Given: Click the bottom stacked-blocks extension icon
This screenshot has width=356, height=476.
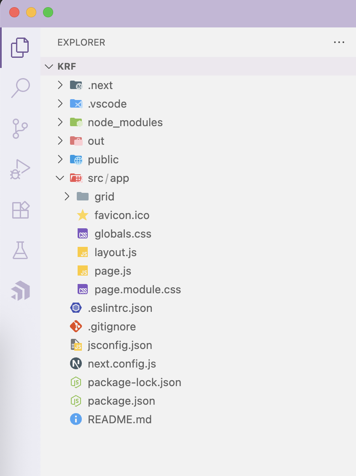Looking at the screenshot, I should 20,291.
